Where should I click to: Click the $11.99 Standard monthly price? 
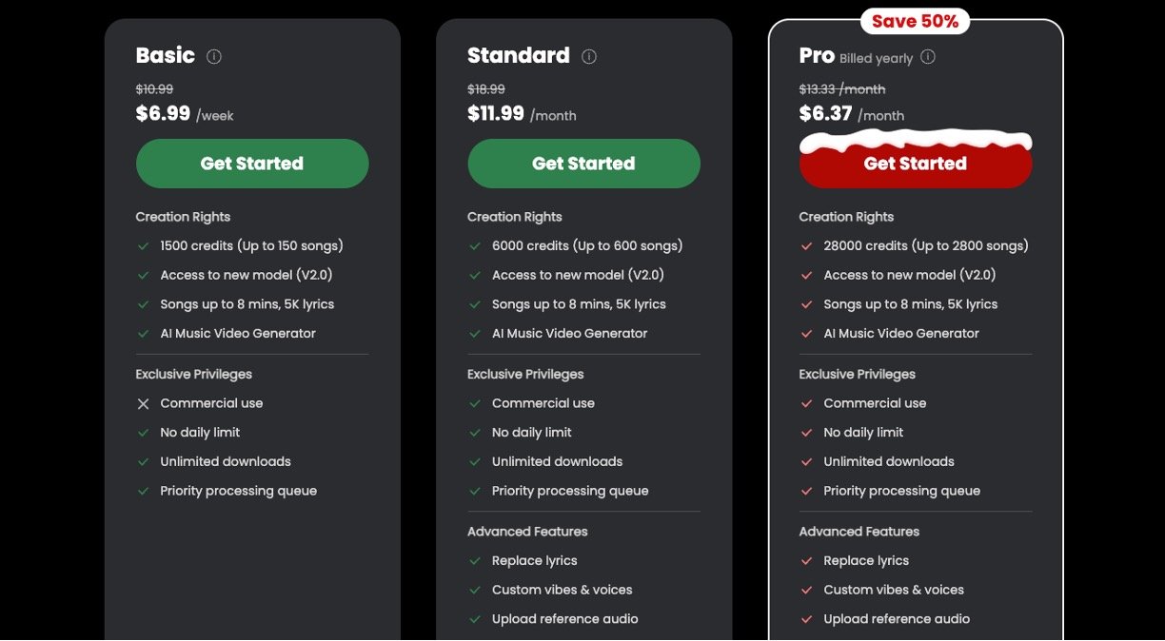point(496,114)
